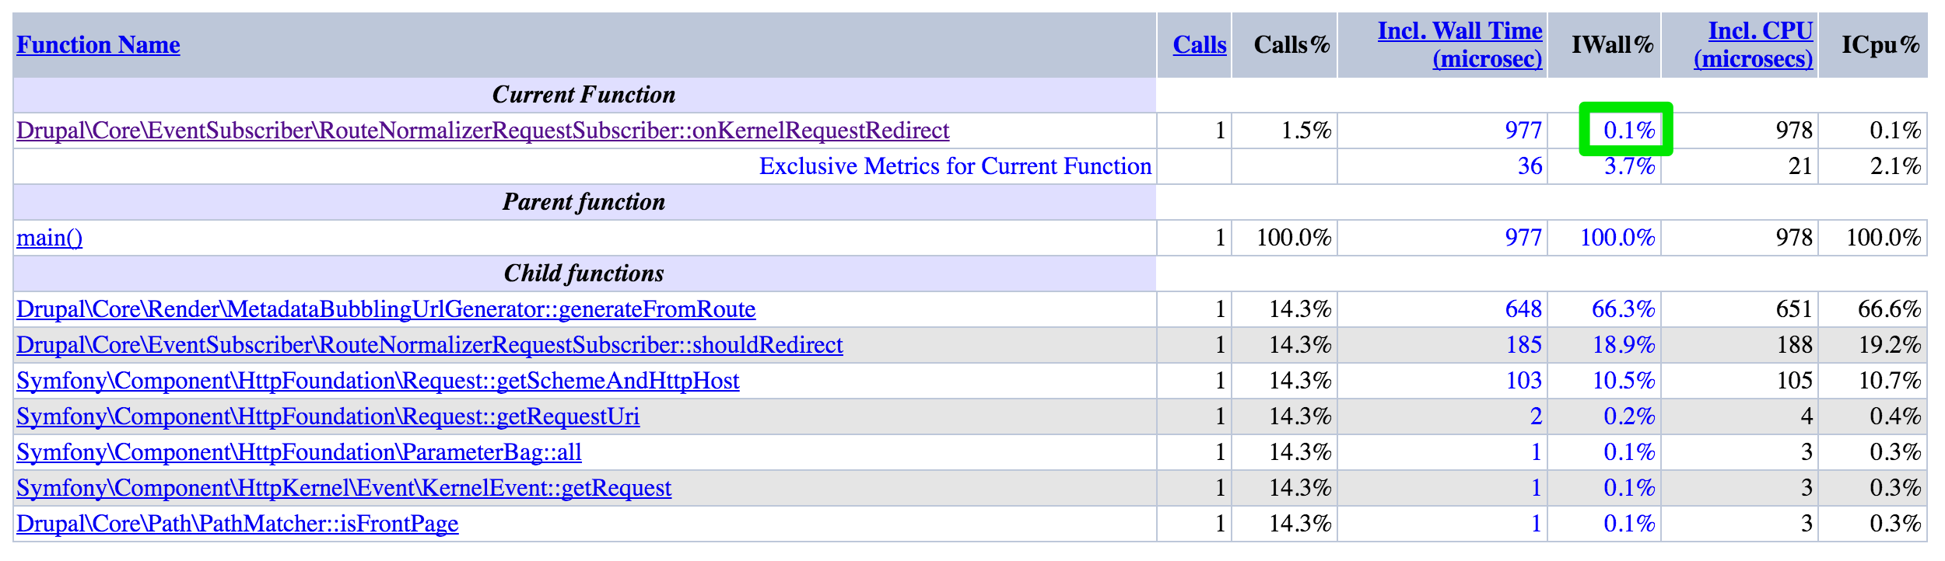Click CPU value 978 in onKernelRequestRedirect row

[1794, 131]
